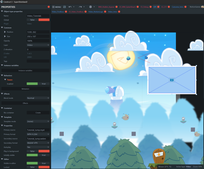Toggle the Locked editor property
Screen dimensions: 204x169
click(x=38, y=167)
